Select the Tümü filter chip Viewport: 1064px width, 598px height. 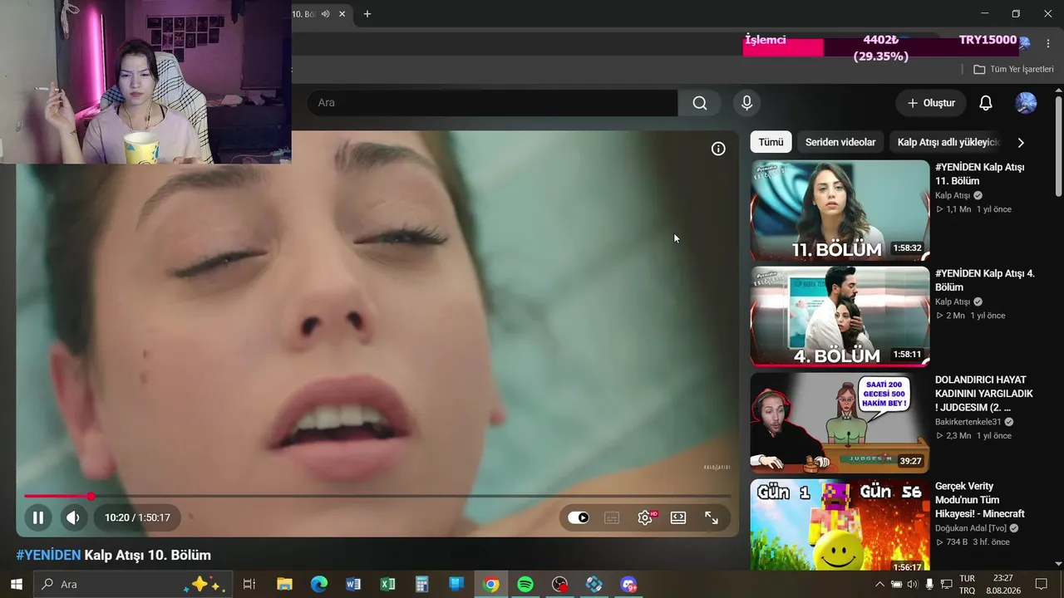(x=771, y=142)
